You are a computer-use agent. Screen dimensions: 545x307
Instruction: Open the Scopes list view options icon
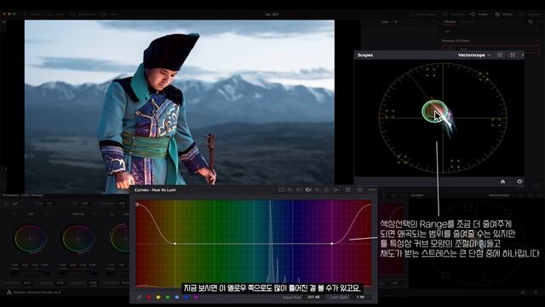pyautogui.click(x=500, y=55)
